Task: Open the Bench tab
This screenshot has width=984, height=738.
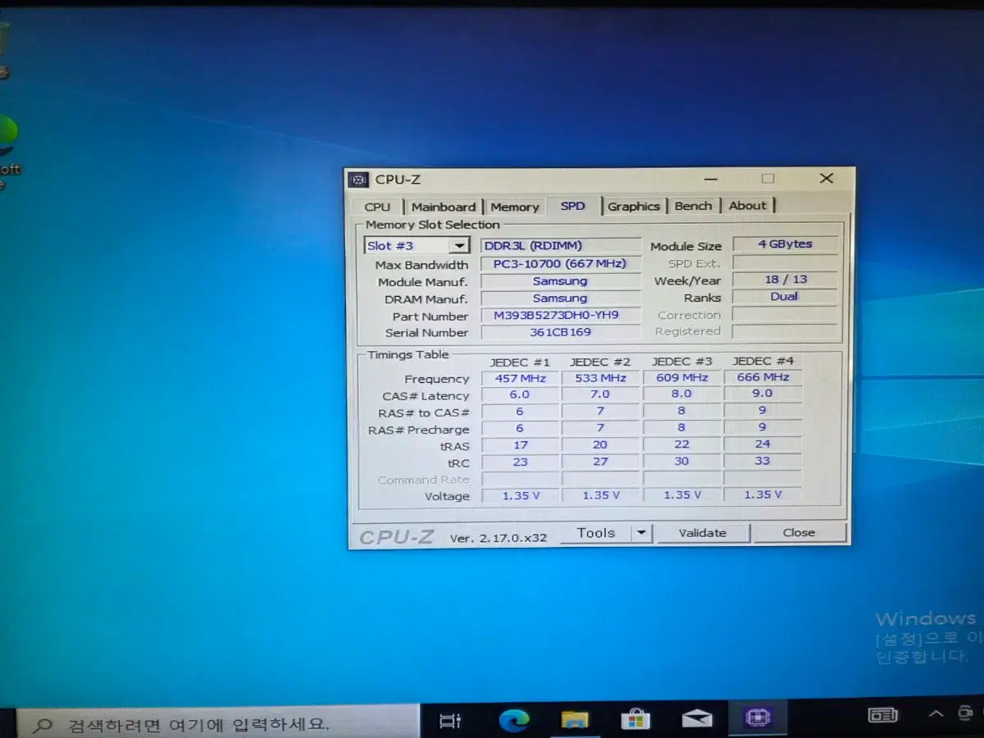Action: pyautogui.click(x=693, y=206)
